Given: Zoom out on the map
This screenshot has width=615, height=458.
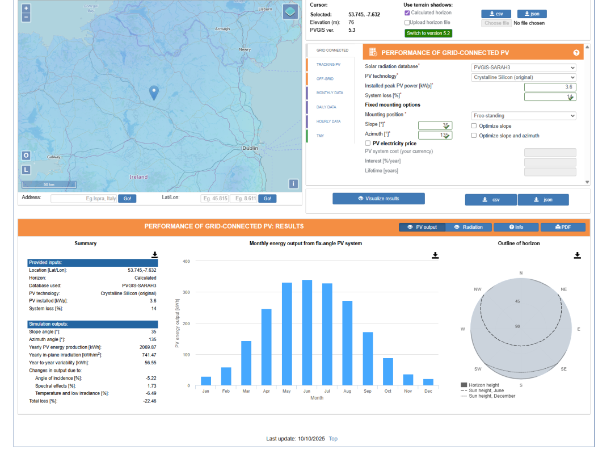Looking at the screenshot, I should click(26, 17).
